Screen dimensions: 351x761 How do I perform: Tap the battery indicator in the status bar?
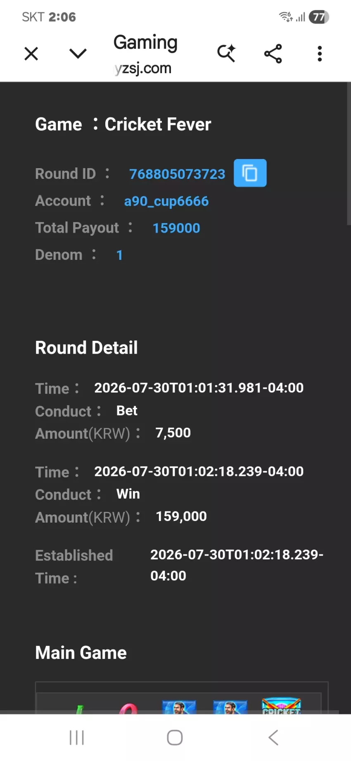[x=319, y=17]
